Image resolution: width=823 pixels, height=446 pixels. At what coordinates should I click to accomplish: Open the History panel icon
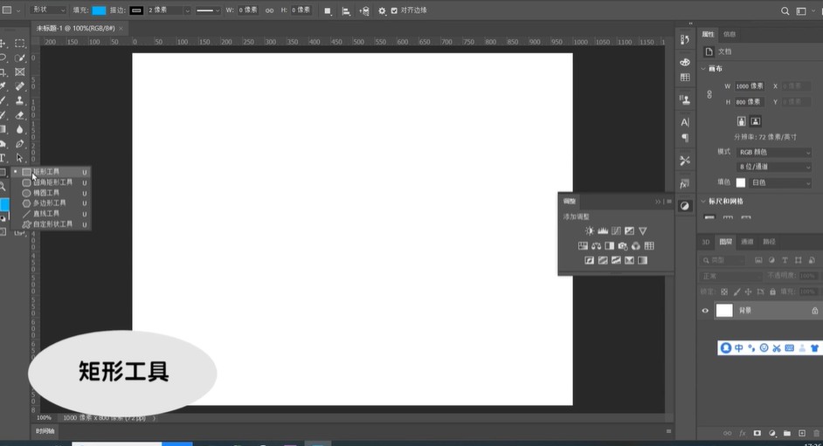coord(685,39)
